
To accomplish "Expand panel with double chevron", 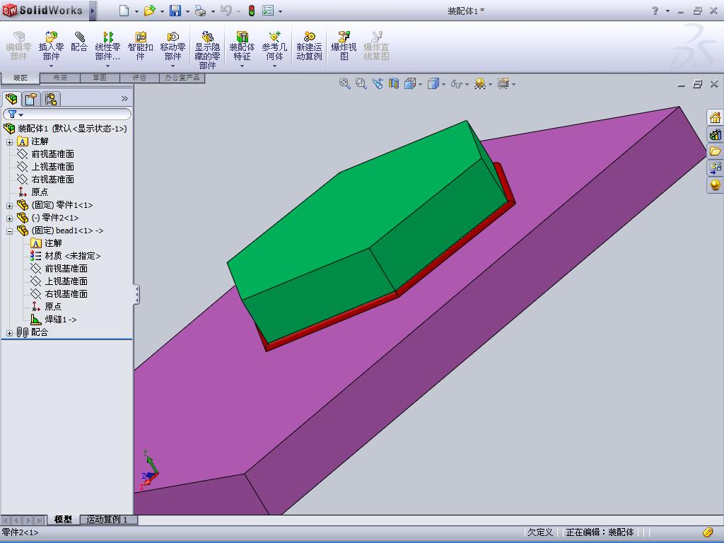I will [x=124, y=98].
